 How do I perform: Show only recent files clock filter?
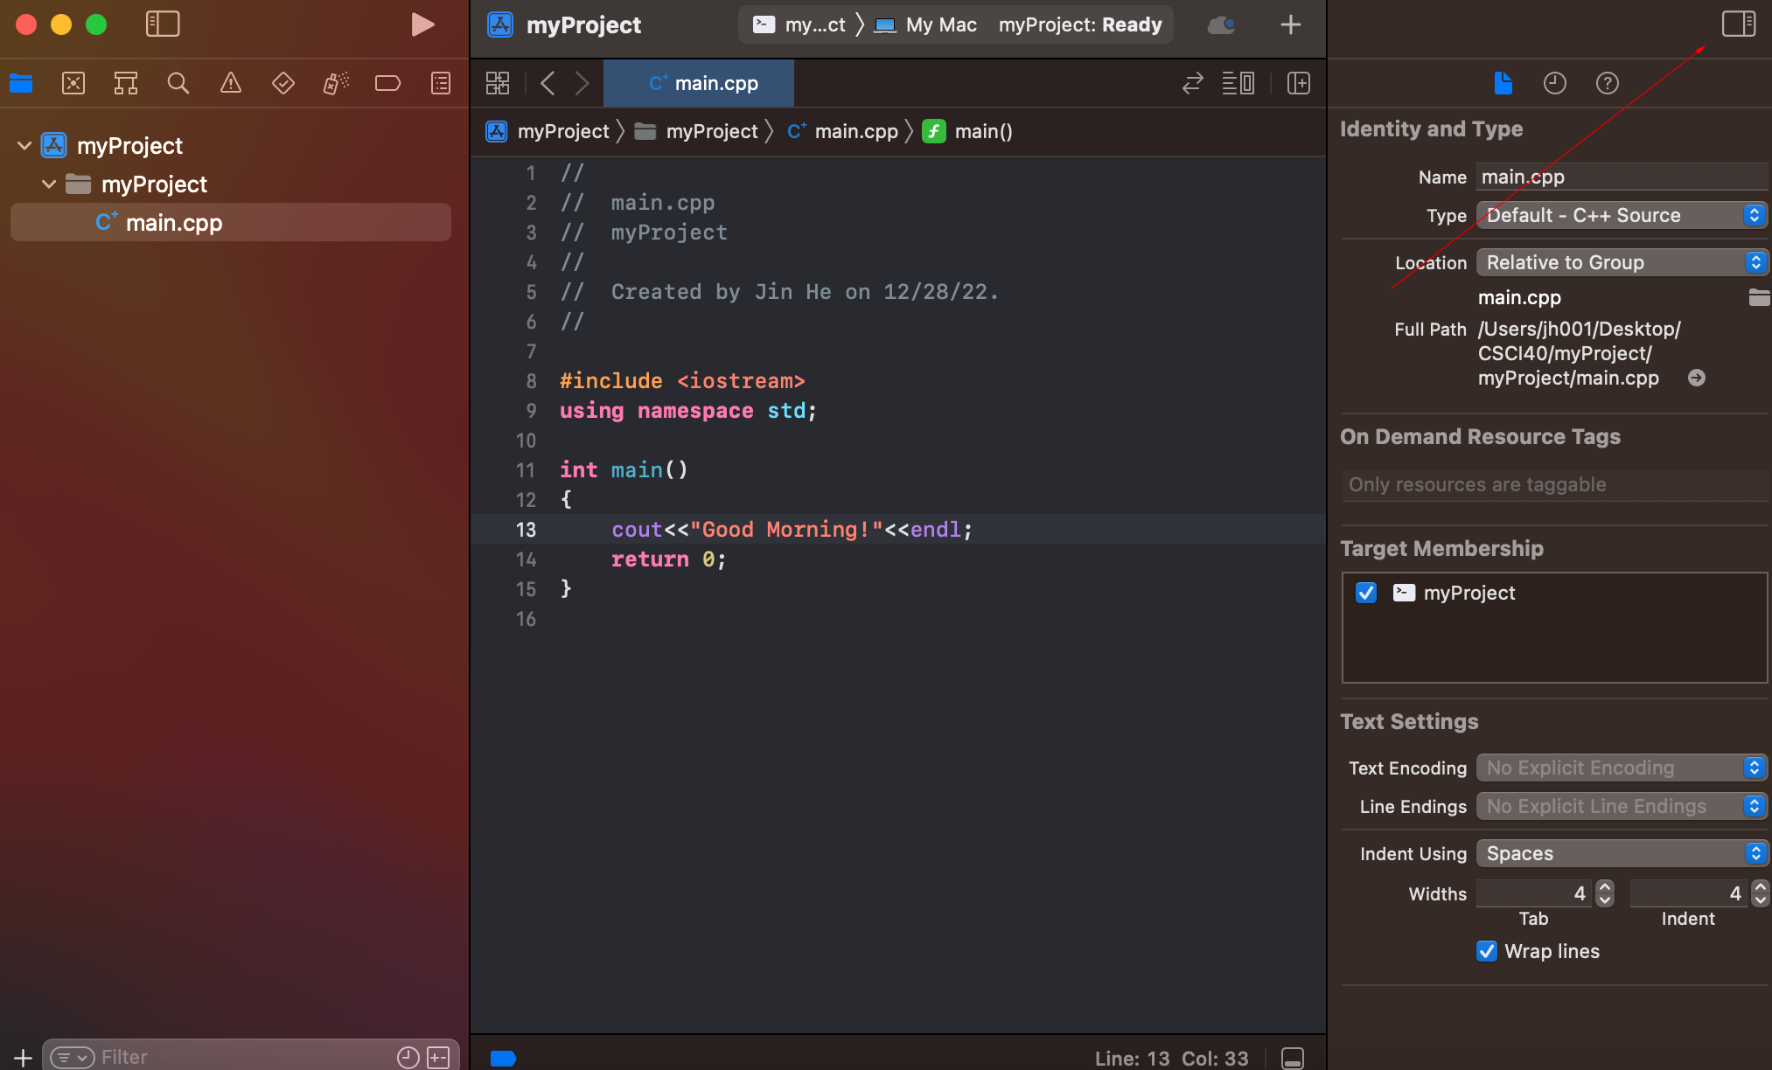pyautogui.click(x=408, y=1058)
